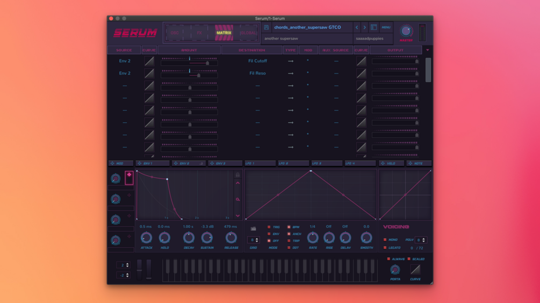The width and height of the screenshot is (540, 303).
Task: Switch to the OSC tab
Action: [175, 33]
